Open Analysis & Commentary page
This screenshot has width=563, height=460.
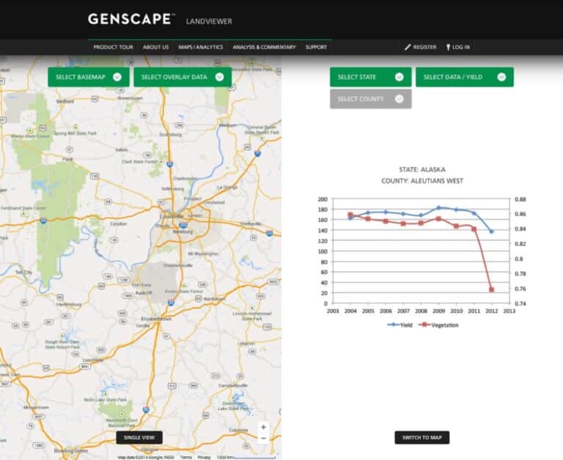pyautogui.click(x=264, y=47)
